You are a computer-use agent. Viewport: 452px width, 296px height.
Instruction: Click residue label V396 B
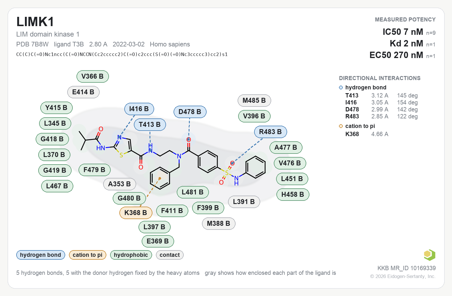[x=254, y=116]
